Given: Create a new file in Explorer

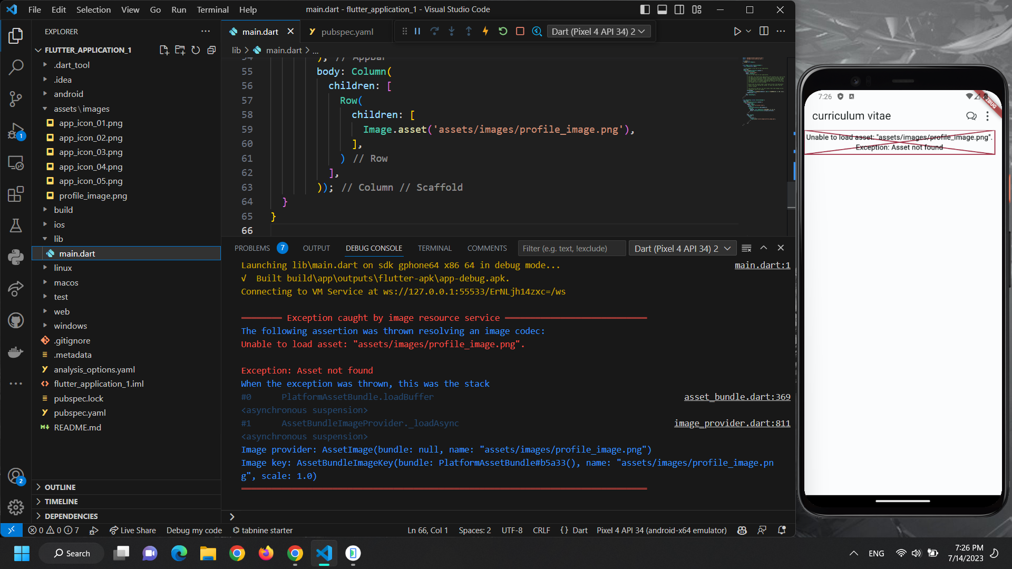Looking at the screenshot, I should [164, 50].
